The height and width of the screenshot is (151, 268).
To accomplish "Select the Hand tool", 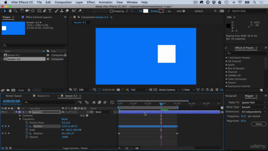I will pyautogui.click(x=10, y=11).
